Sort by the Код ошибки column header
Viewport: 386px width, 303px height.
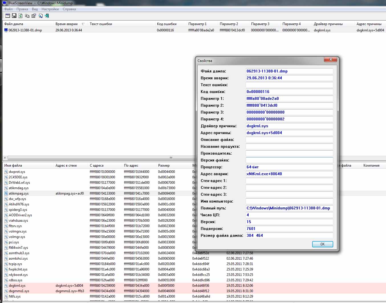[x=171, y=24]
